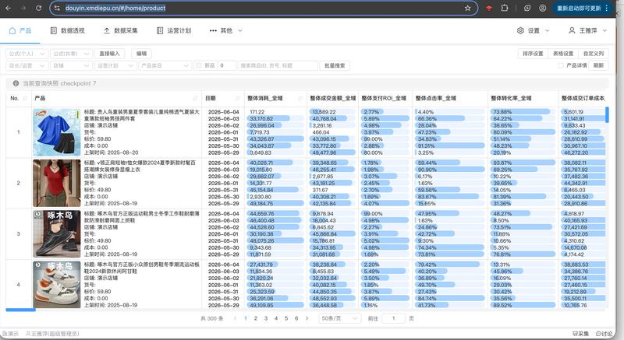Open the 运营计划 filter dropdown

click(115, 65)
